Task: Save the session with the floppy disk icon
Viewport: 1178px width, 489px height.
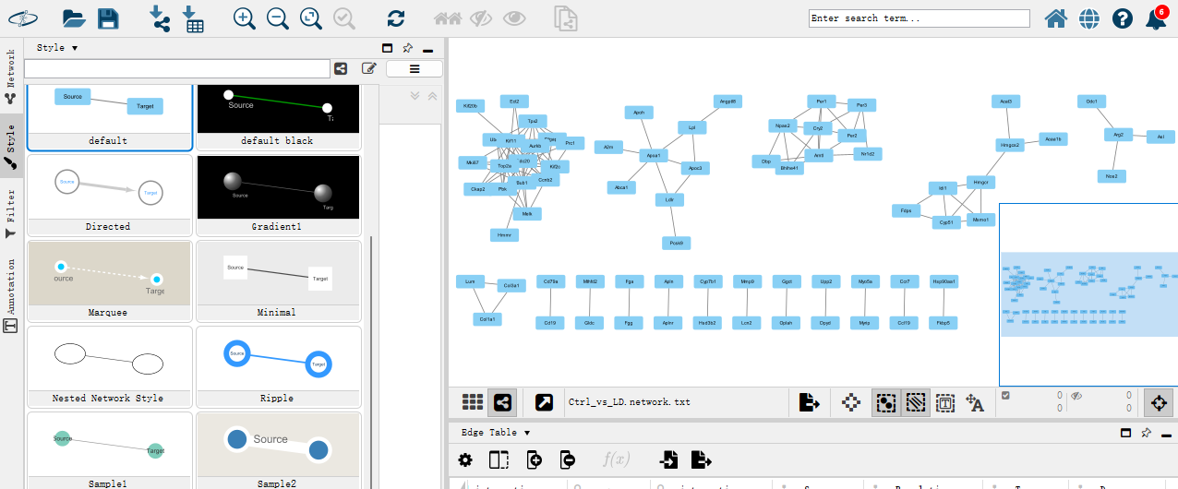Action: 108,18
